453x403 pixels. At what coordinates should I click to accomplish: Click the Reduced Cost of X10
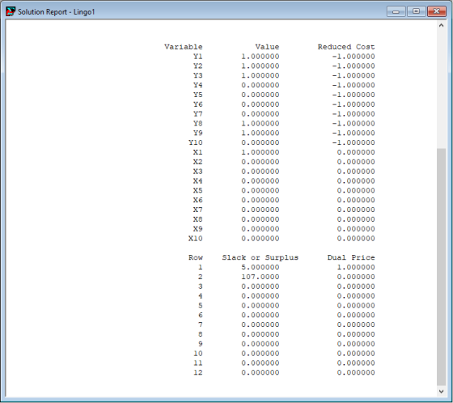356,239
